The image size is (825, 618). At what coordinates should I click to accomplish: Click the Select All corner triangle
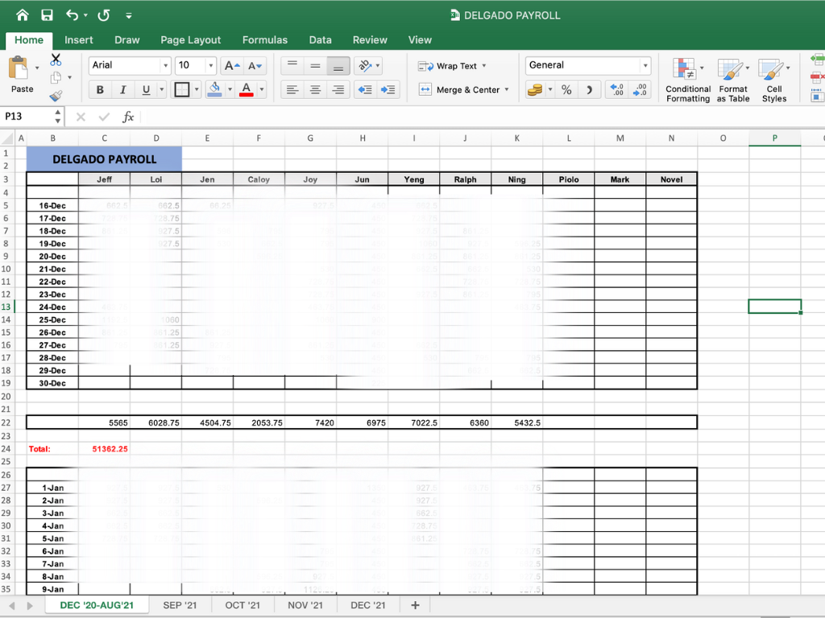(7, 138)
